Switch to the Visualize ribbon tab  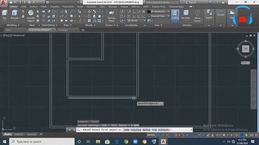coord(55,6)
